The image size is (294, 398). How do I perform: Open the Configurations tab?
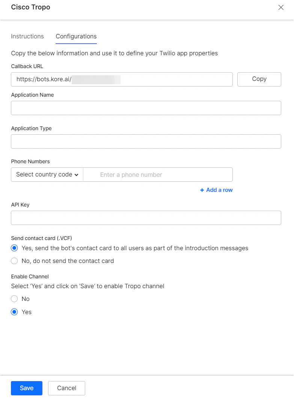click(x=76, y=36)
